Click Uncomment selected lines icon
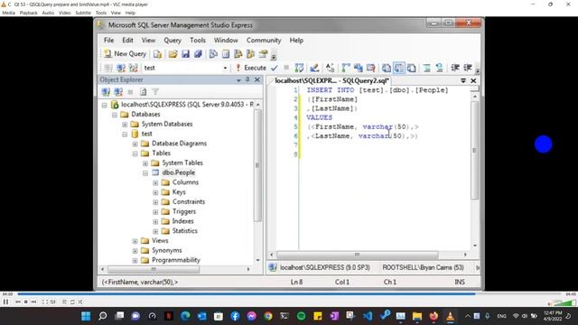 click(x=439, y=68)
